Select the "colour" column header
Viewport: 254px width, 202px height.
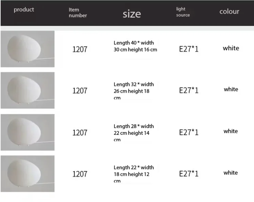pyautogui.click(x=229, y=12)
